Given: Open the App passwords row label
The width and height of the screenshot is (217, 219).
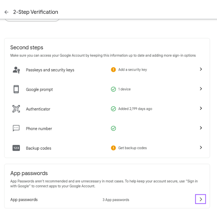Looking at the screenshot, I should 24,200.
